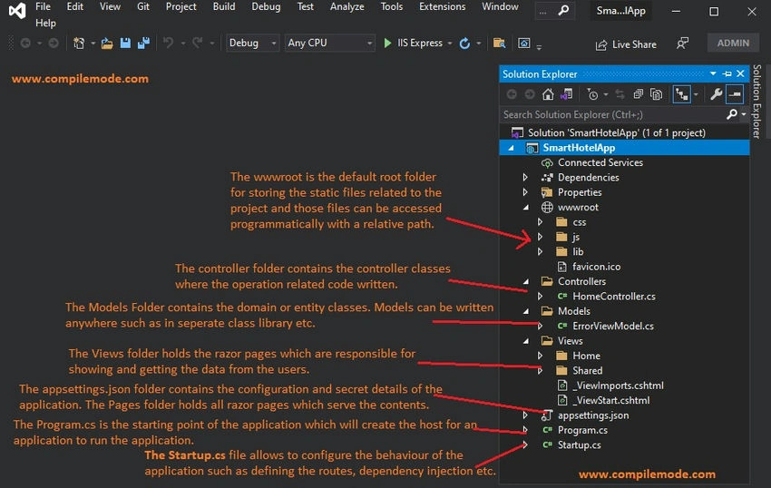771x488 pixels.
Task: Open the Extensions menu
Action: coord(442,7)
